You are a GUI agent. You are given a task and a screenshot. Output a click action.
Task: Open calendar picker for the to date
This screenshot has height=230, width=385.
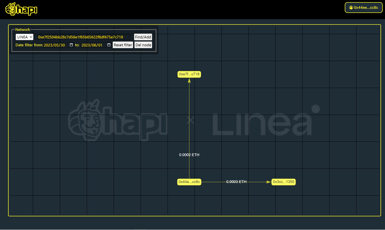coord(109,45)
